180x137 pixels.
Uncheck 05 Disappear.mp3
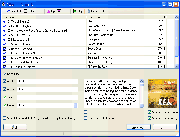tap(4, 40)
